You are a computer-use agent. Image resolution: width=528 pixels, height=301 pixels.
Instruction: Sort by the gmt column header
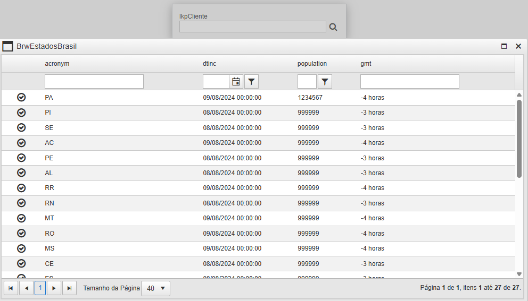point(366,64)
